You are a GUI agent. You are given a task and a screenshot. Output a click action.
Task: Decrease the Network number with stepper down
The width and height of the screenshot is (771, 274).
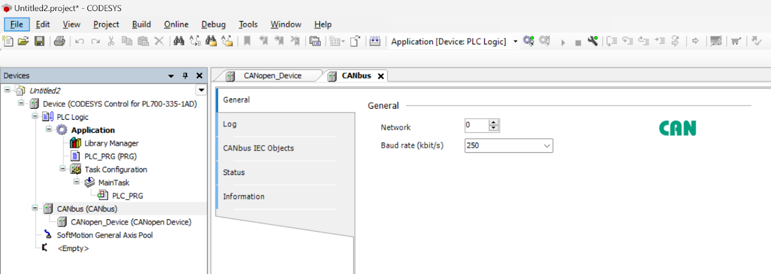pos(493,128)
